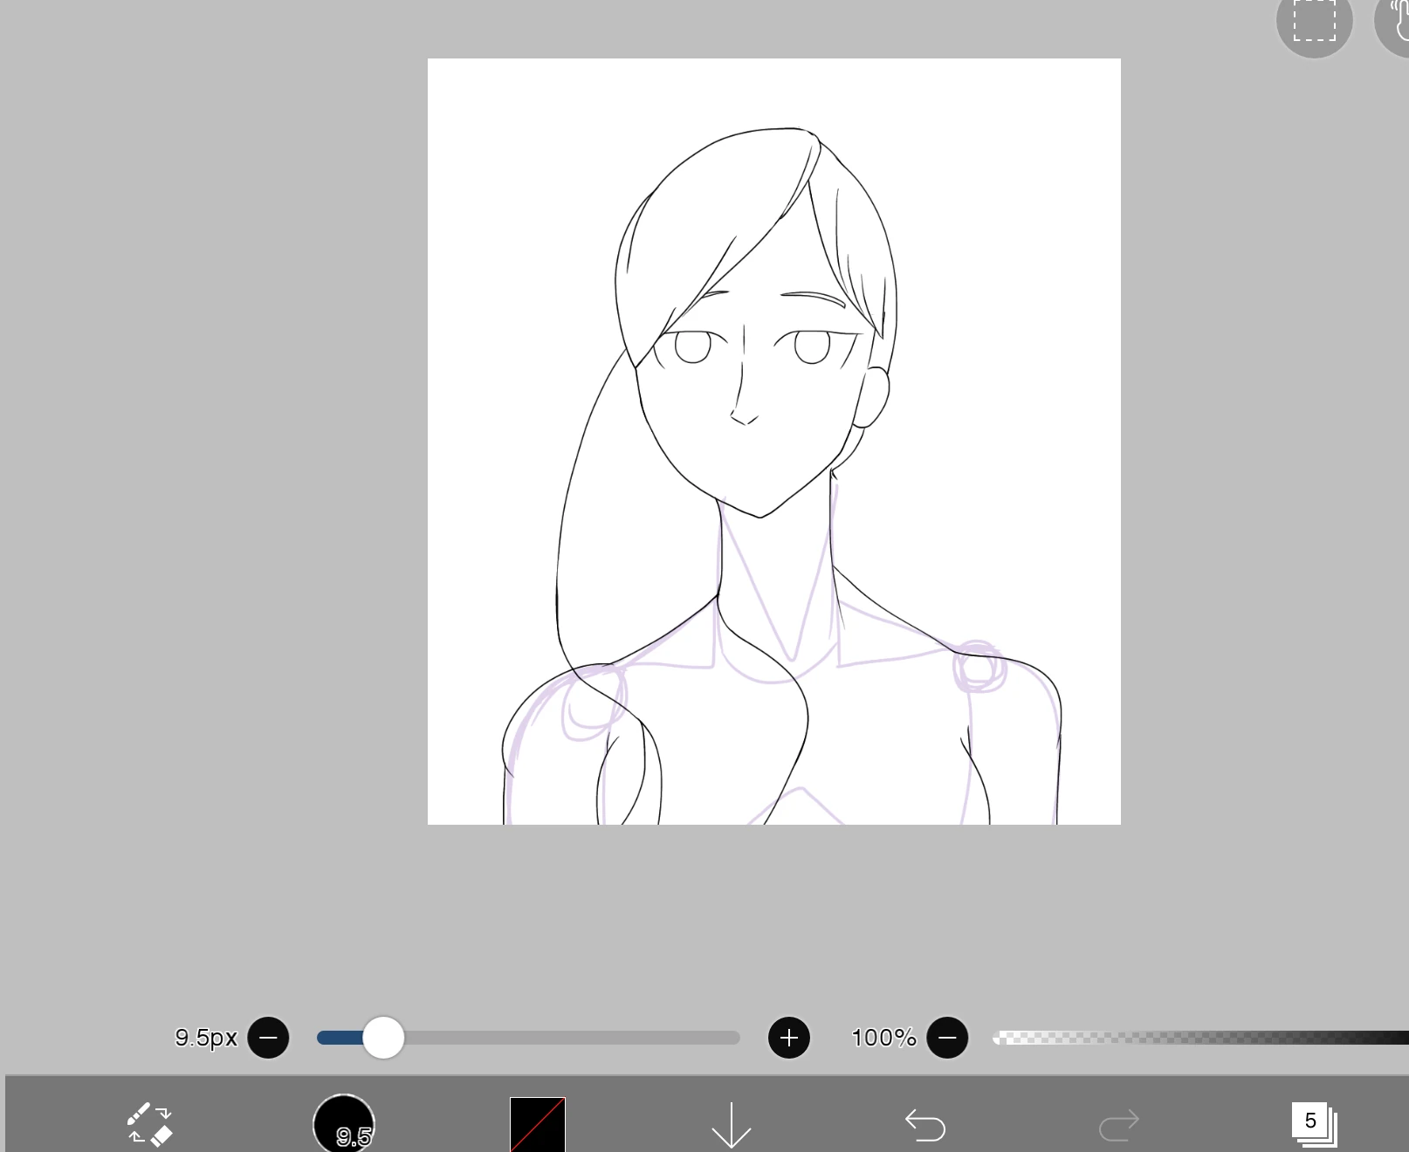Open the black color swatch picker

click(x=538, y=1124)
